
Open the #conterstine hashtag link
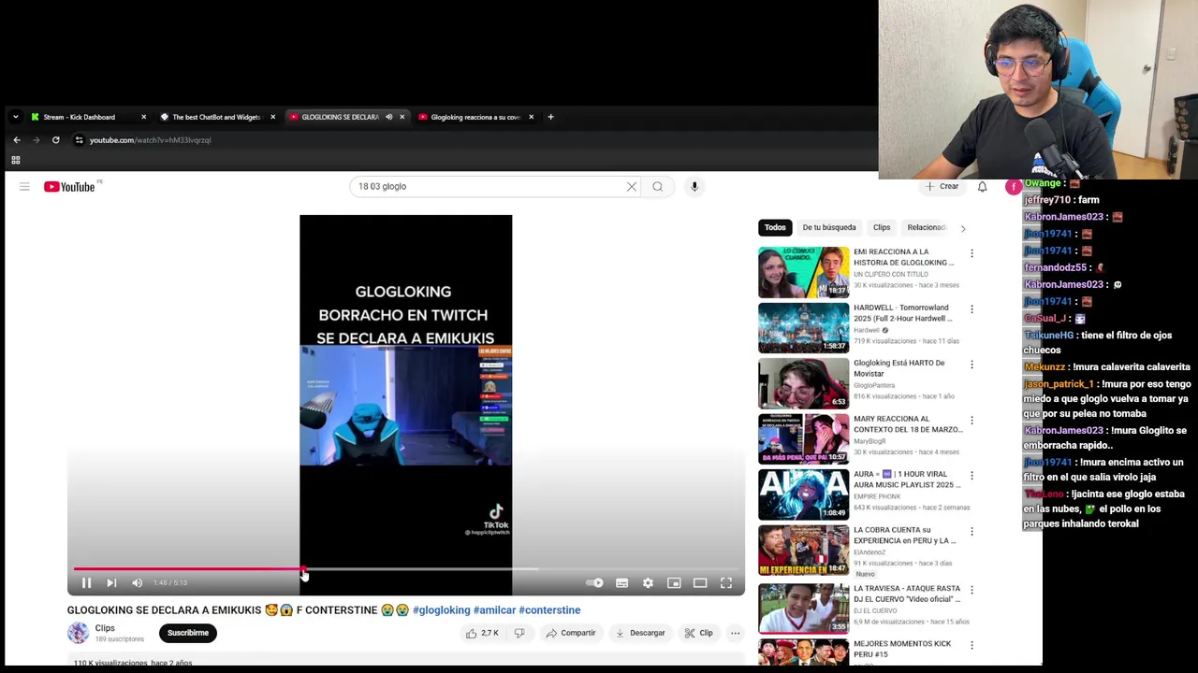549,610
